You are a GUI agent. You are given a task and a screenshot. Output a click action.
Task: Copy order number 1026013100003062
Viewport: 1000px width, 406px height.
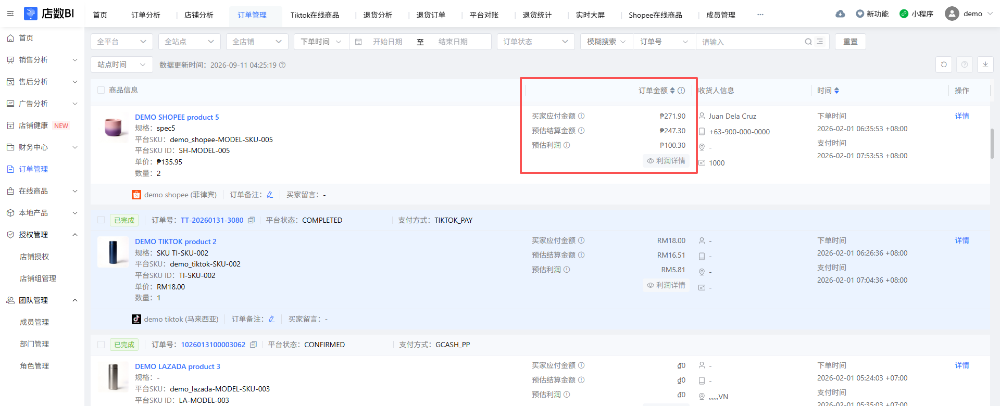click(x=254, y=345)
